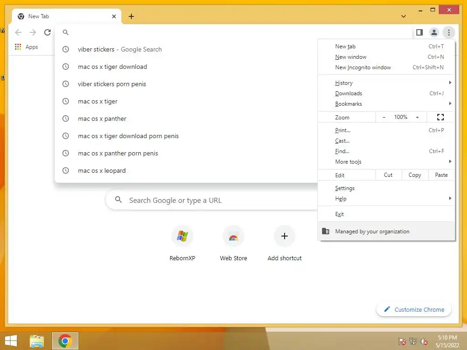
Task: Toggle the side panel icon
Action: (420, 32)
